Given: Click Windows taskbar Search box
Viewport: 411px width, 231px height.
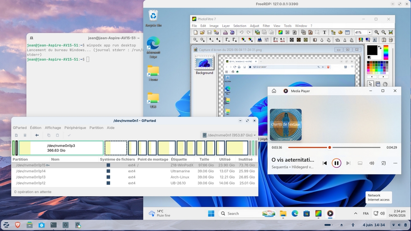Looking at the screenshot, I should click(x=247, y=213).
